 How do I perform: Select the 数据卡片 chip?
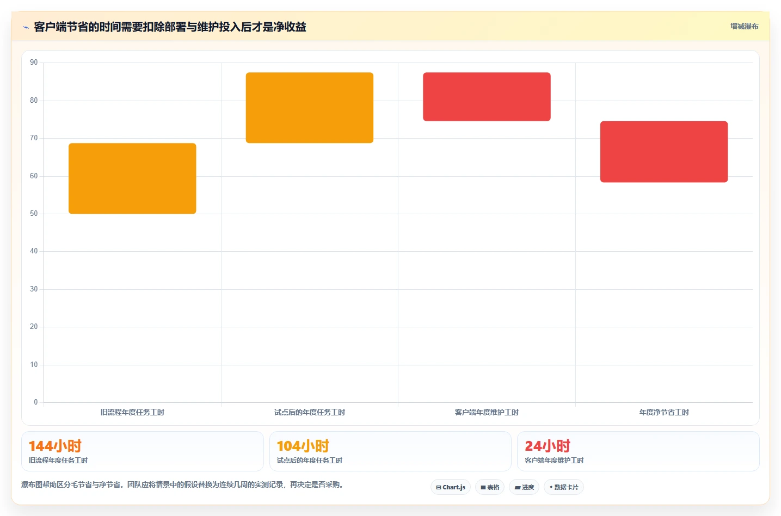pos(564,487)
